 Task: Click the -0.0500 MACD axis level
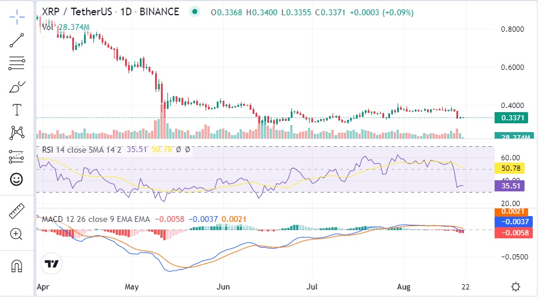(x=515, y=257)
